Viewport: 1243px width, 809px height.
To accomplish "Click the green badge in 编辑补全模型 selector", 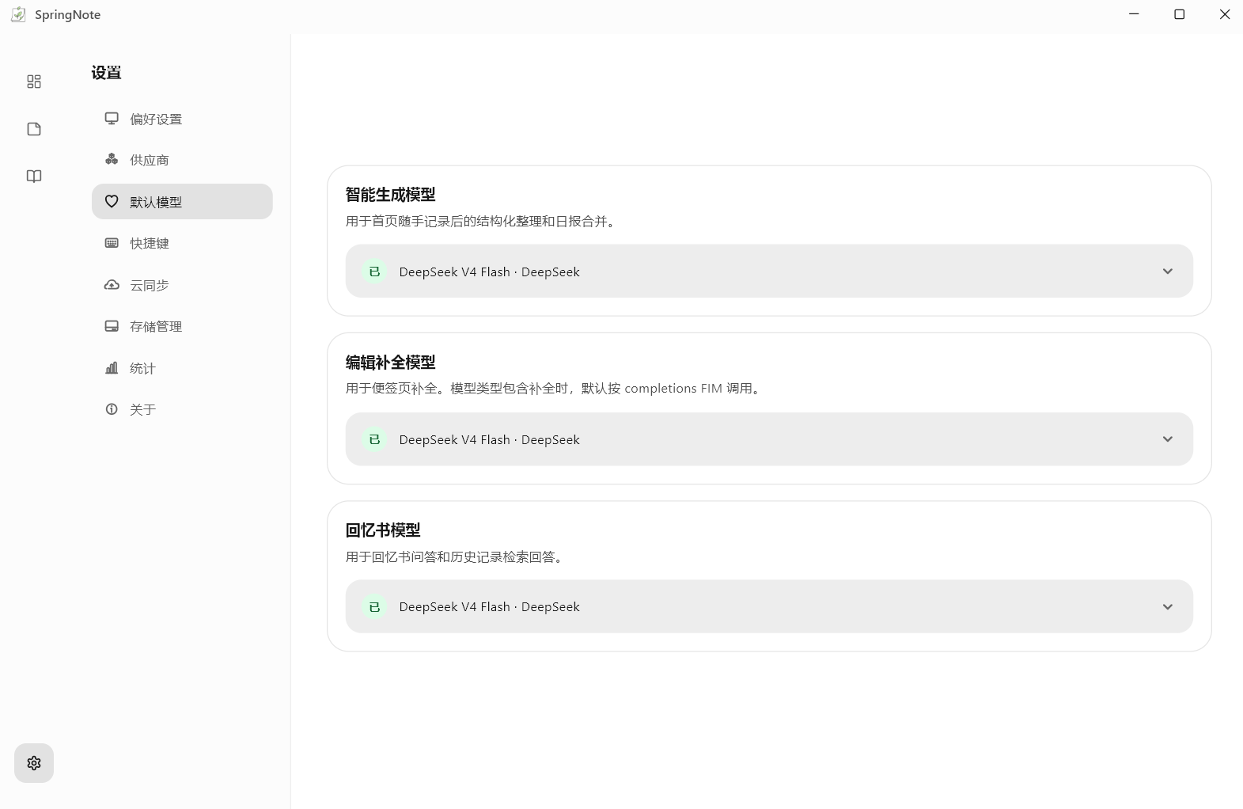I will [374, 439].
